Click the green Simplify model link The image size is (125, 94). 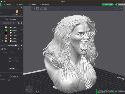point(112,93)
